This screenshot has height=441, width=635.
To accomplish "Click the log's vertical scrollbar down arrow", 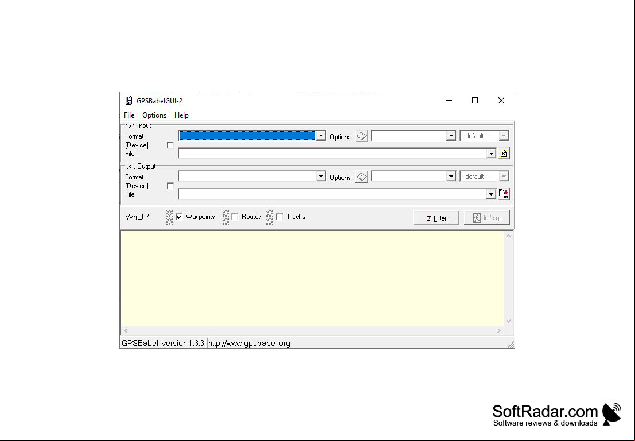I will (x=509, y=321).
